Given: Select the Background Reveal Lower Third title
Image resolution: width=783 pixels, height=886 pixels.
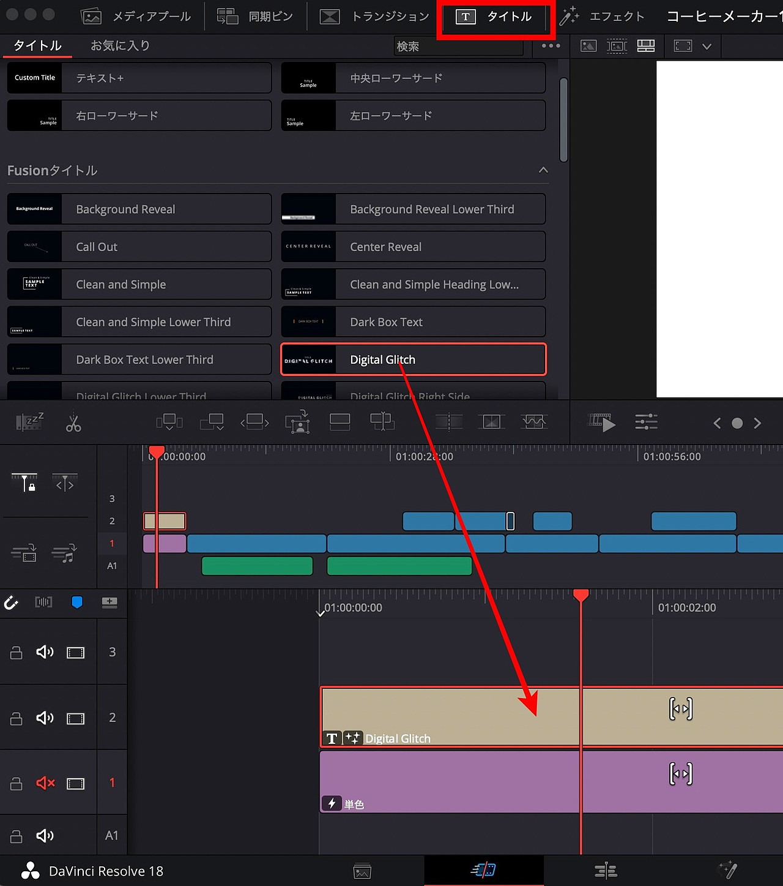Looking at the screenshot, I should coord(413,209).
